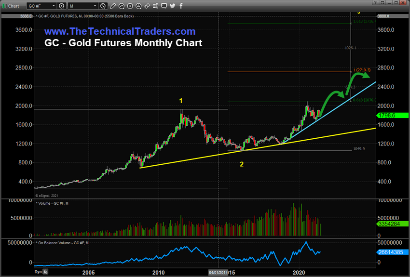Click the 2005 time axis label

tap(88, 273)
